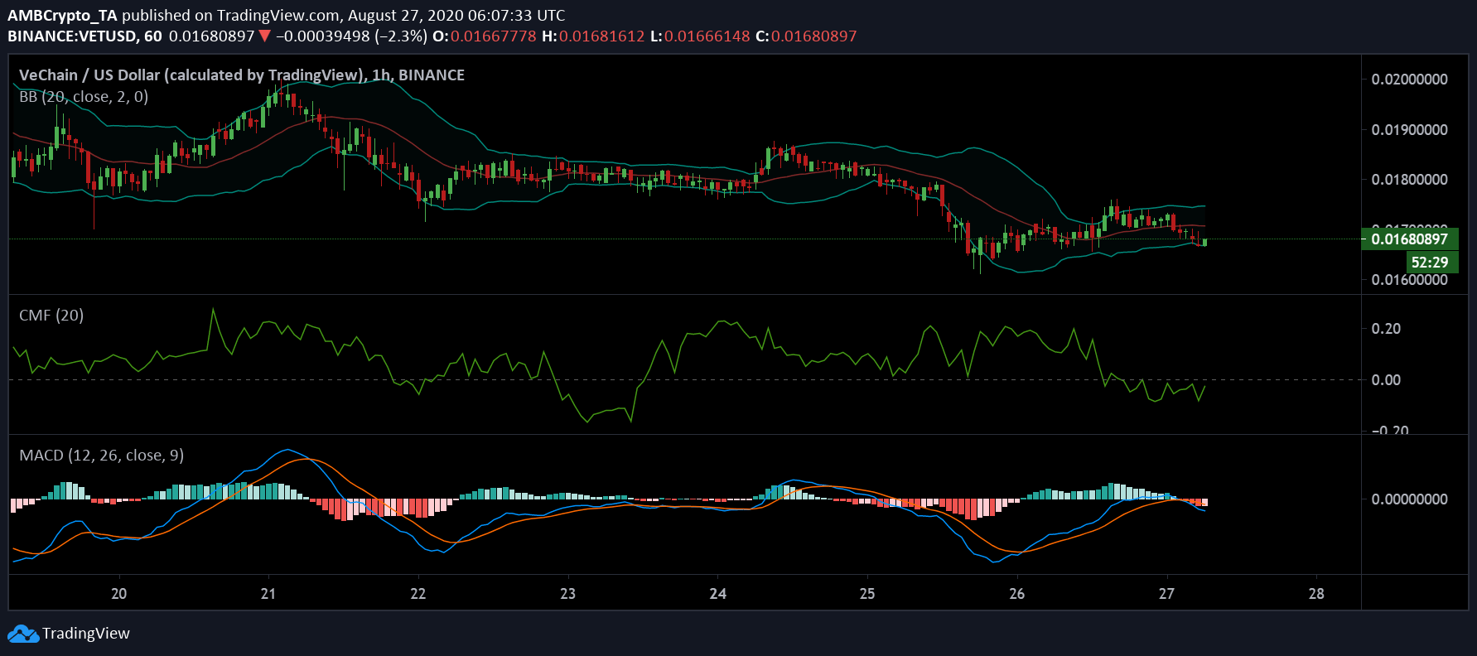The width and height of the screenshot is (1477, 656).
Task: Click the red down arrow beside the price
Action: [x=264, y=36]
